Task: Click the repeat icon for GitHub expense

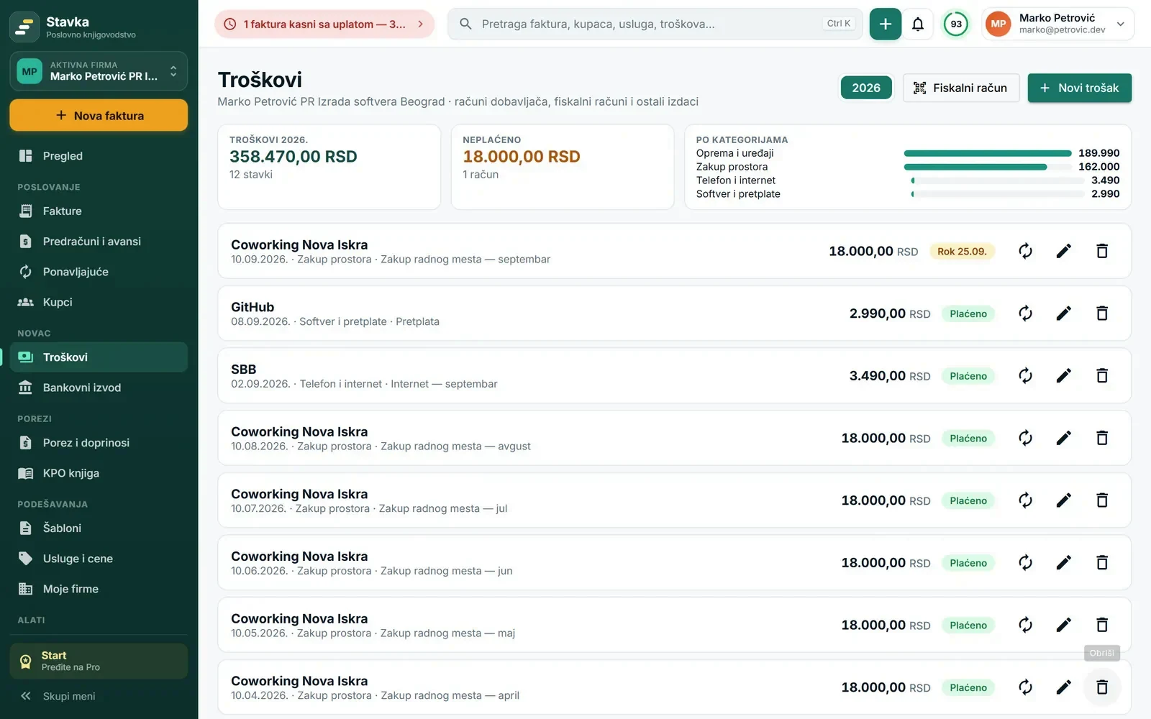Action: coord(1025,313)
